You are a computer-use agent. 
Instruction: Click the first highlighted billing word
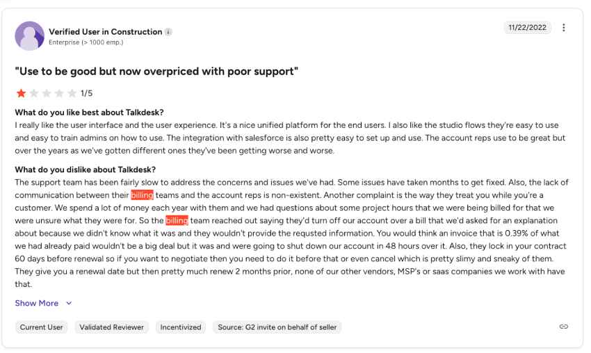coord(142,195)
